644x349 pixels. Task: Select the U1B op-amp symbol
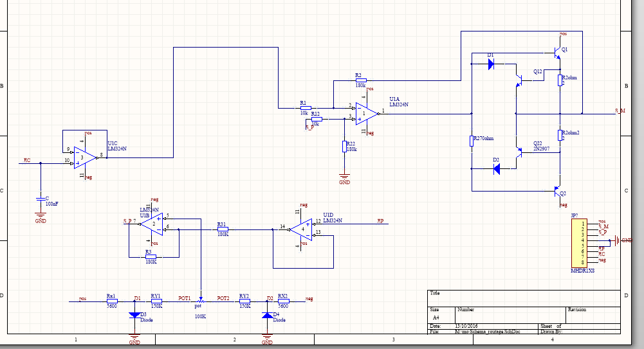click(x=152, y=224)
